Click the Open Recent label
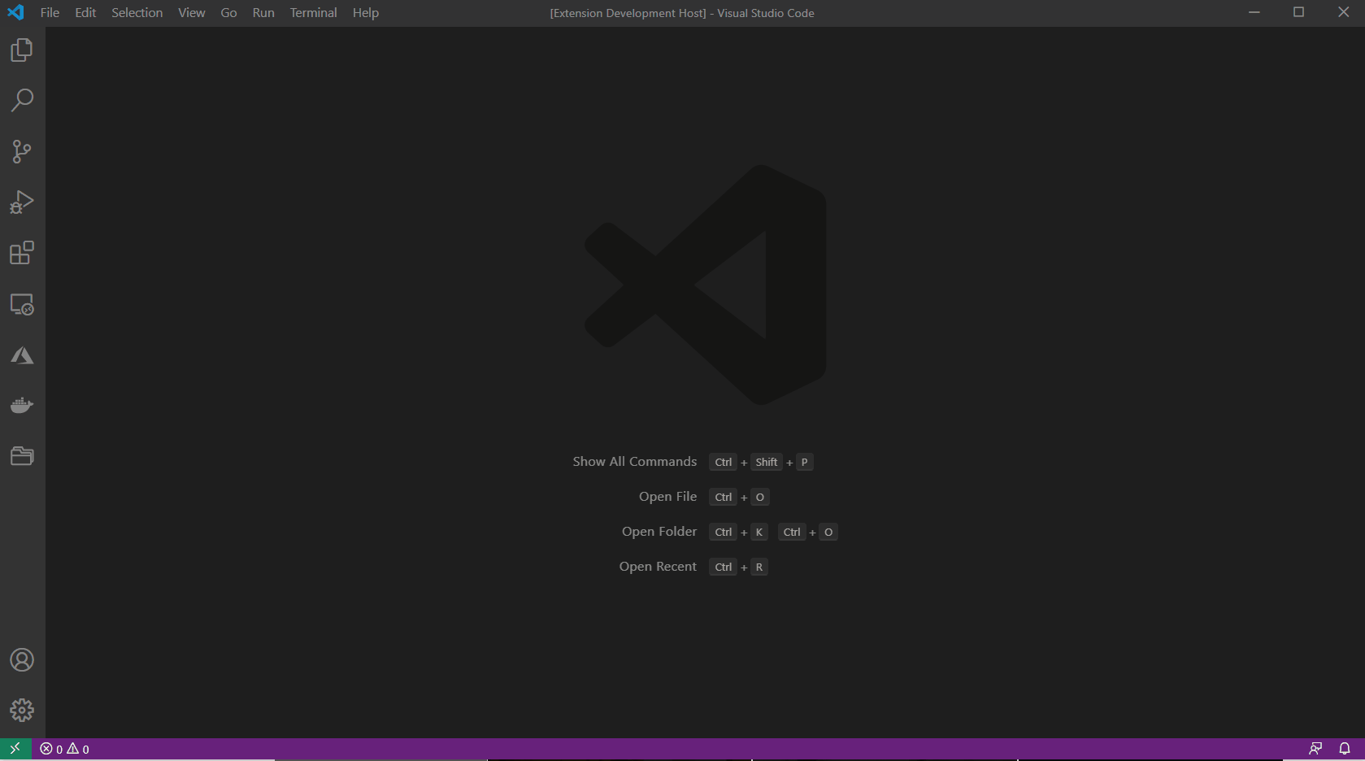 tap(658, 567)
